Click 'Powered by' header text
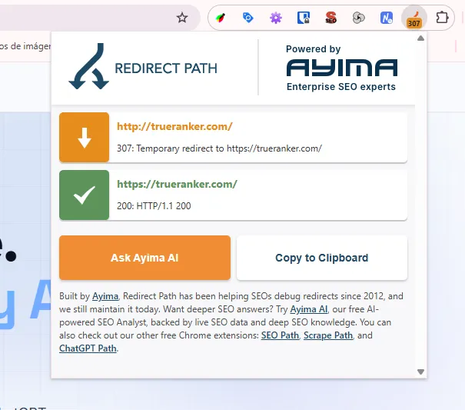 (x=313, y=48)
